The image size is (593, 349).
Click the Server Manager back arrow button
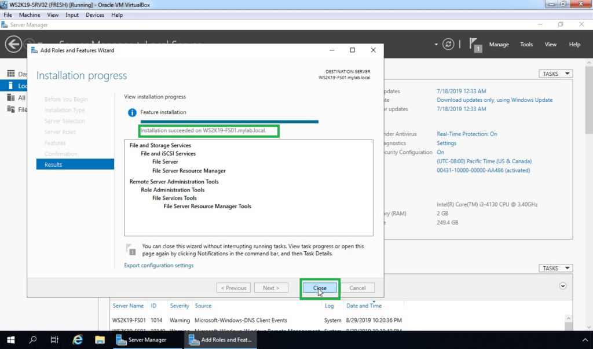click(x=13, y=44)
